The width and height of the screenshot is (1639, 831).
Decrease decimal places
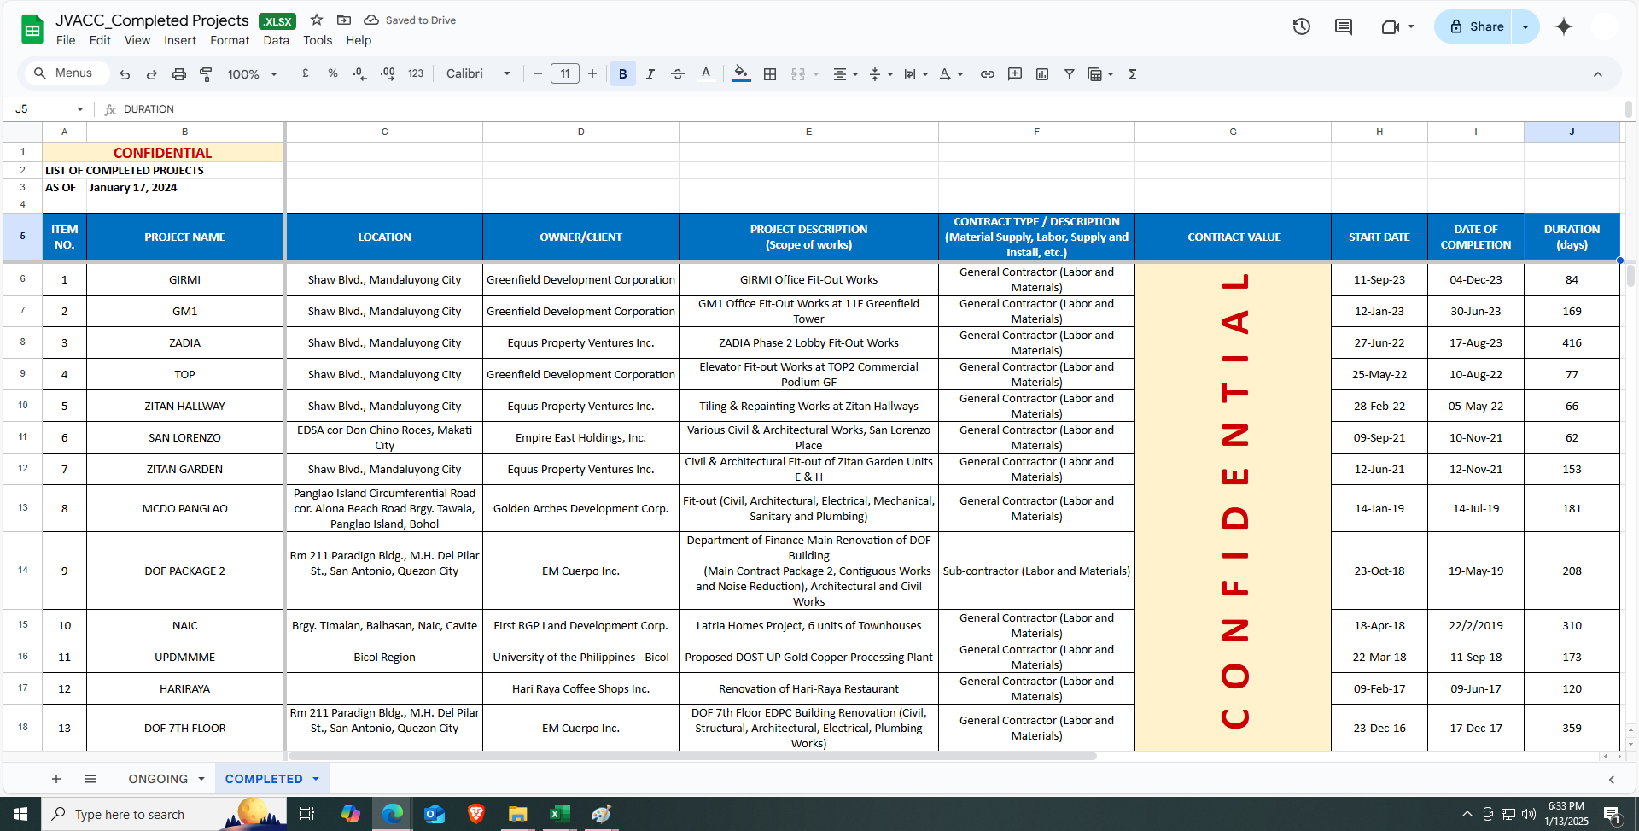[360, 74]
